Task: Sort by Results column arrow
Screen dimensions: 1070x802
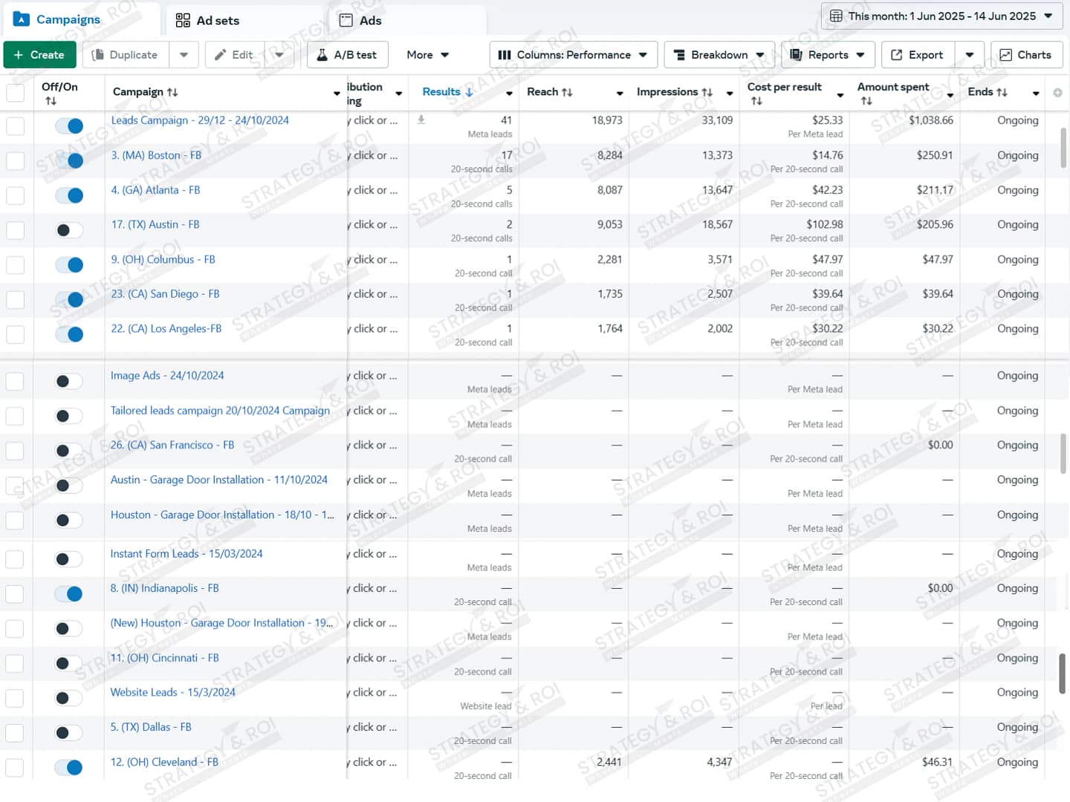Action: point(469,92)
